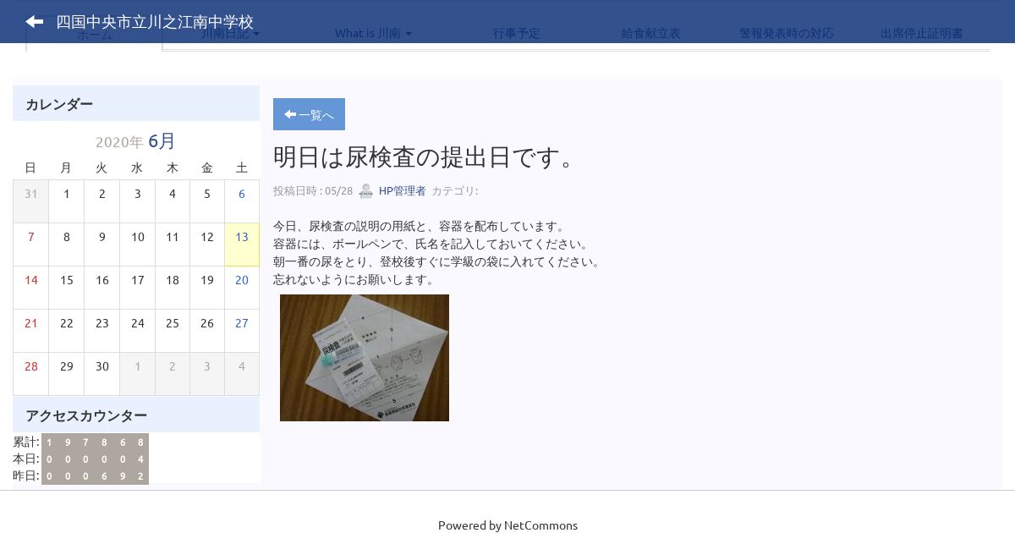Select June 13 in the calendar

click(x=242, y=245)
